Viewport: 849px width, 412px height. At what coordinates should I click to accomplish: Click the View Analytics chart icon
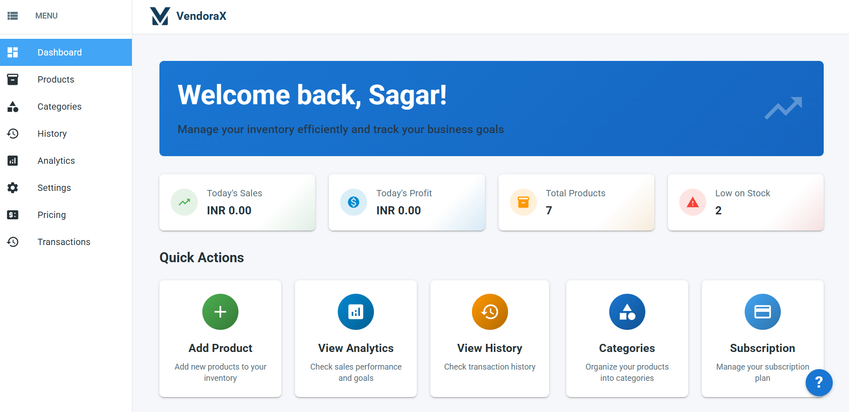coord(355,312)
